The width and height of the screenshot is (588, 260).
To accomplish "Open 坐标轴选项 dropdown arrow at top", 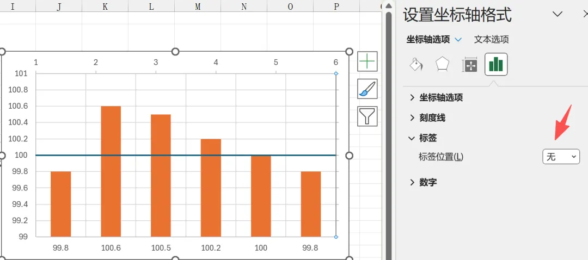I will pyautogui.click(x=458, y=39).
